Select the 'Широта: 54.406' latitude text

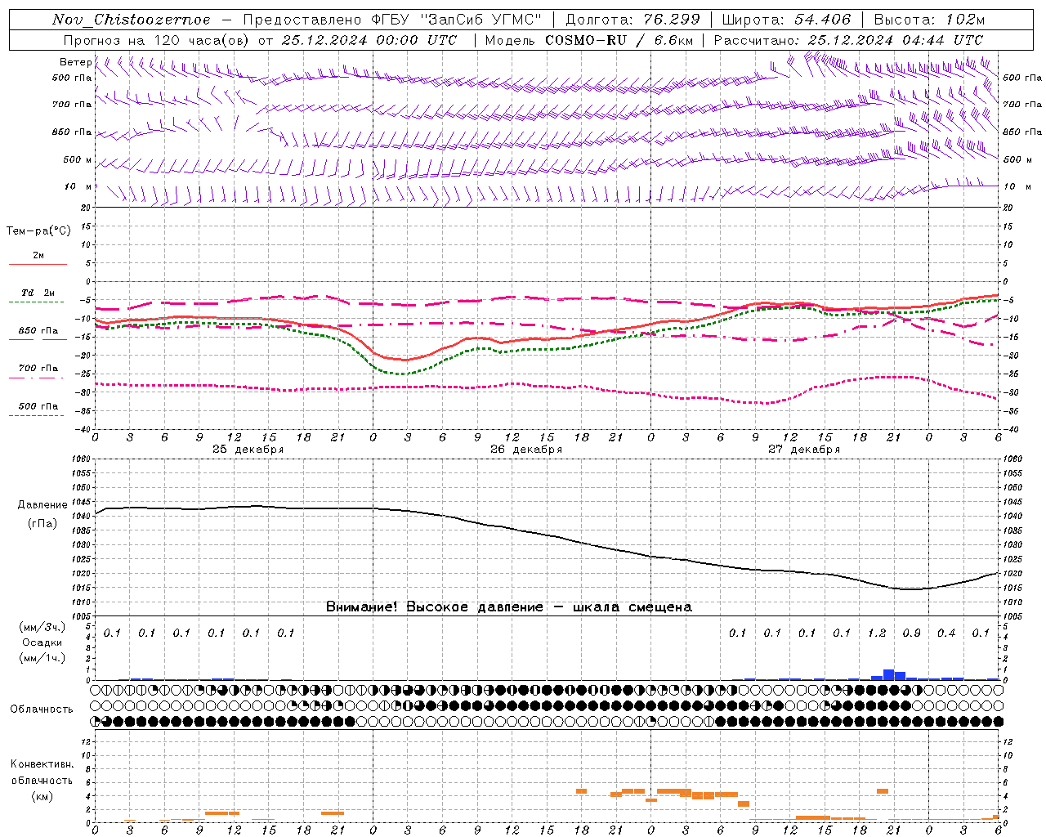tap(786, 20)
